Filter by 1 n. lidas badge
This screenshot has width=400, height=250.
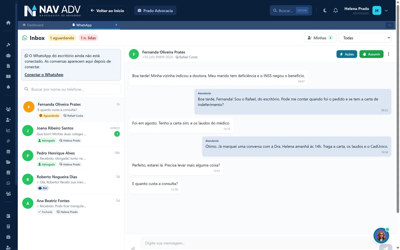click(88, 38)
